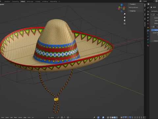This screenshot has width=158, height=119.
Task: Open the Tool sidebar tab
Action: coord(145,10)
